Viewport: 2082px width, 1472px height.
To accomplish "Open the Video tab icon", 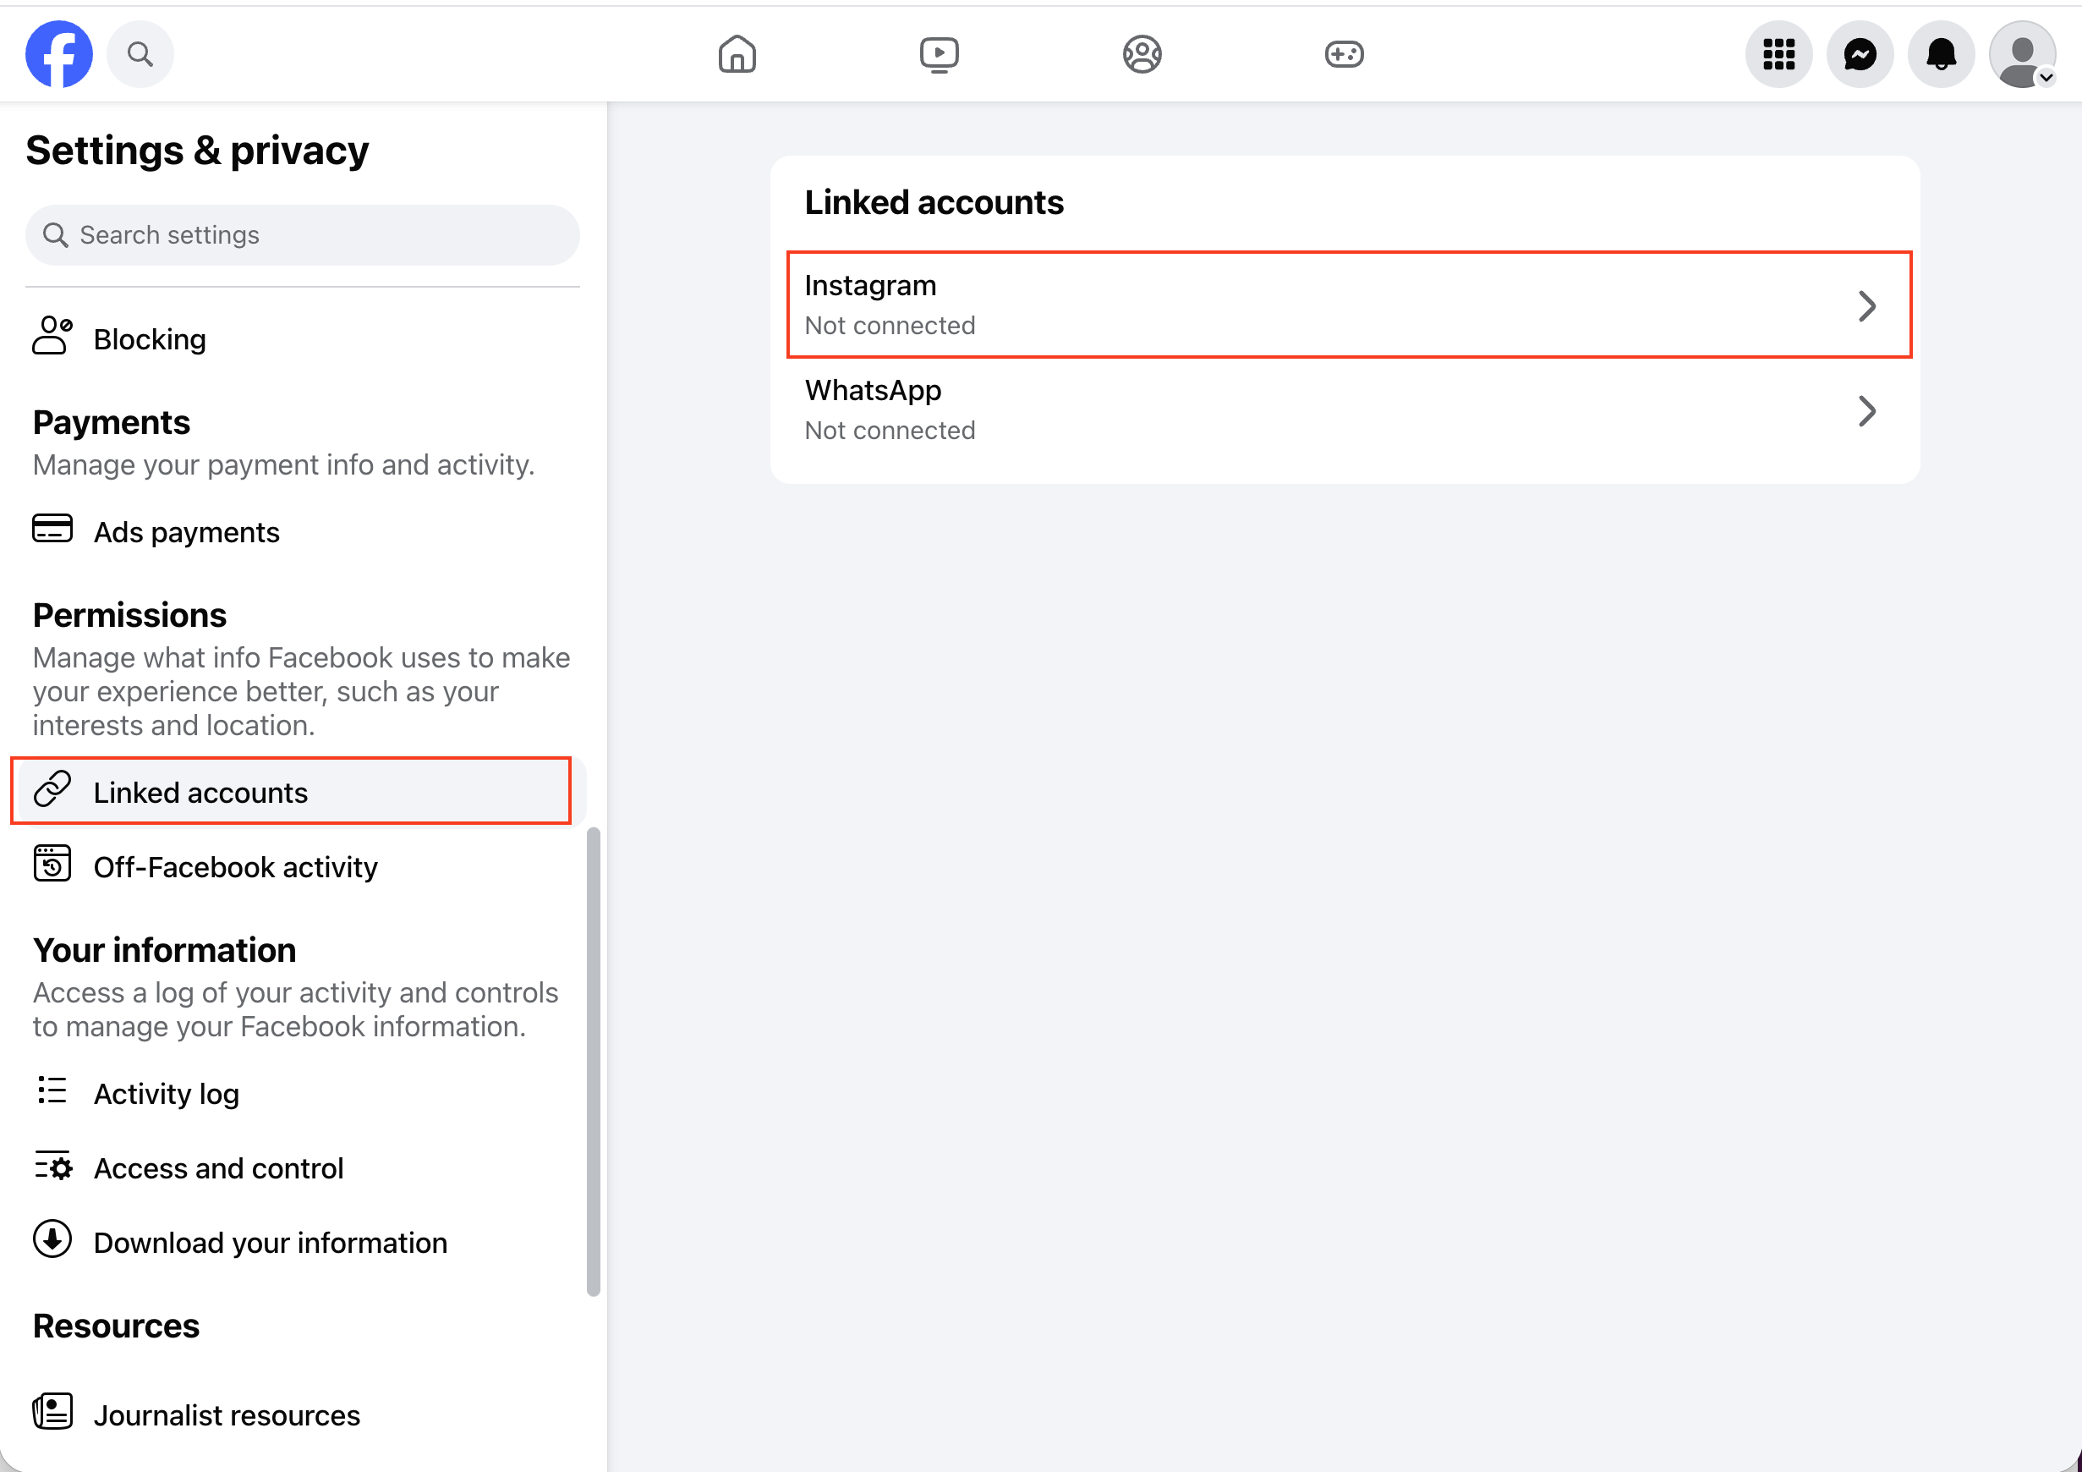I will 940,54.
